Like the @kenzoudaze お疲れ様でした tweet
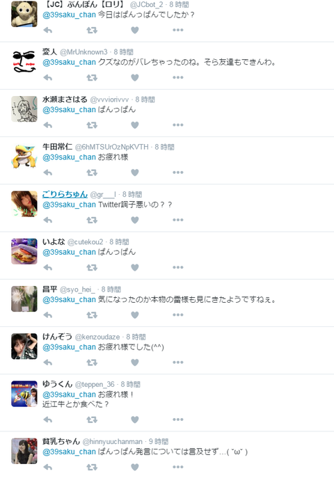 [x=135, y=363]
